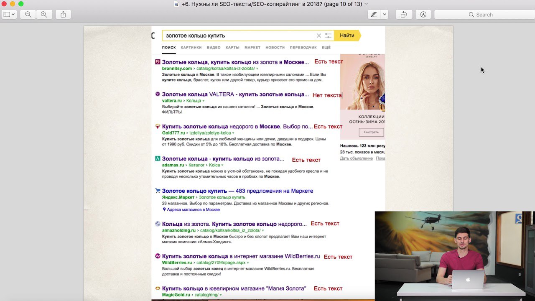Open the Share toolbar button
The height and width of the screenshot is (301, 535).
(x=63, y=14)
